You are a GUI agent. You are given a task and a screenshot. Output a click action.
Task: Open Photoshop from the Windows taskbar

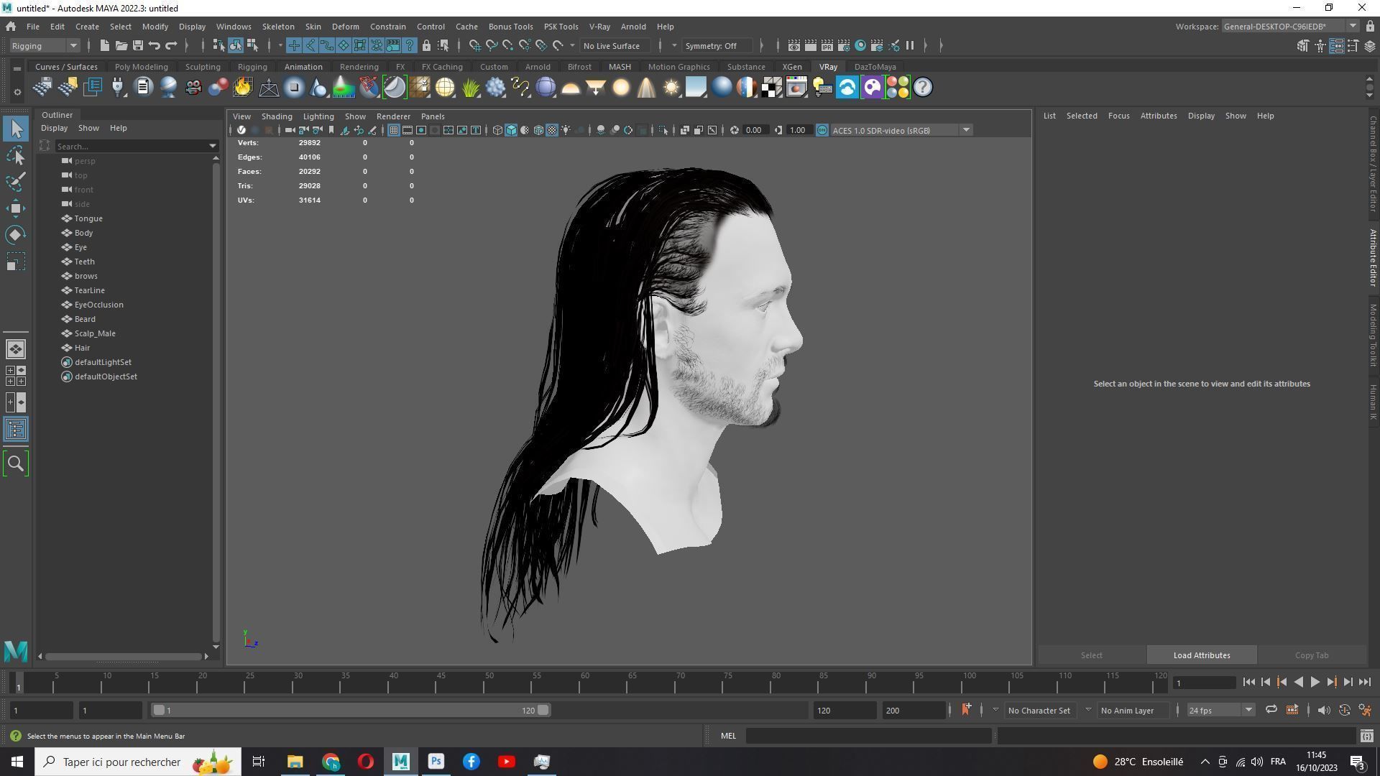click(436, 762)
